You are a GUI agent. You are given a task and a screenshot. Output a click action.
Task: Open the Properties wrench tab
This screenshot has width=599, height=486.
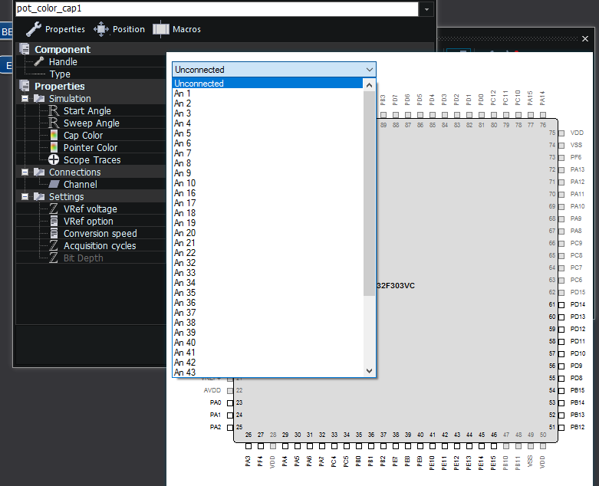pyautogui.click(x=55, y=29)
